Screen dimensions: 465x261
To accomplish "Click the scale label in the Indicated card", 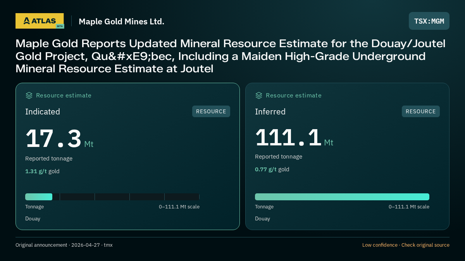I will (179, 207).
